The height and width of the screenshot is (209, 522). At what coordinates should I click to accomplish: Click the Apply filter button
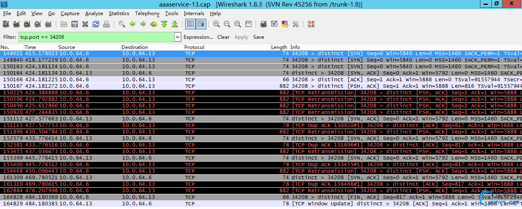tap(241, 37)
